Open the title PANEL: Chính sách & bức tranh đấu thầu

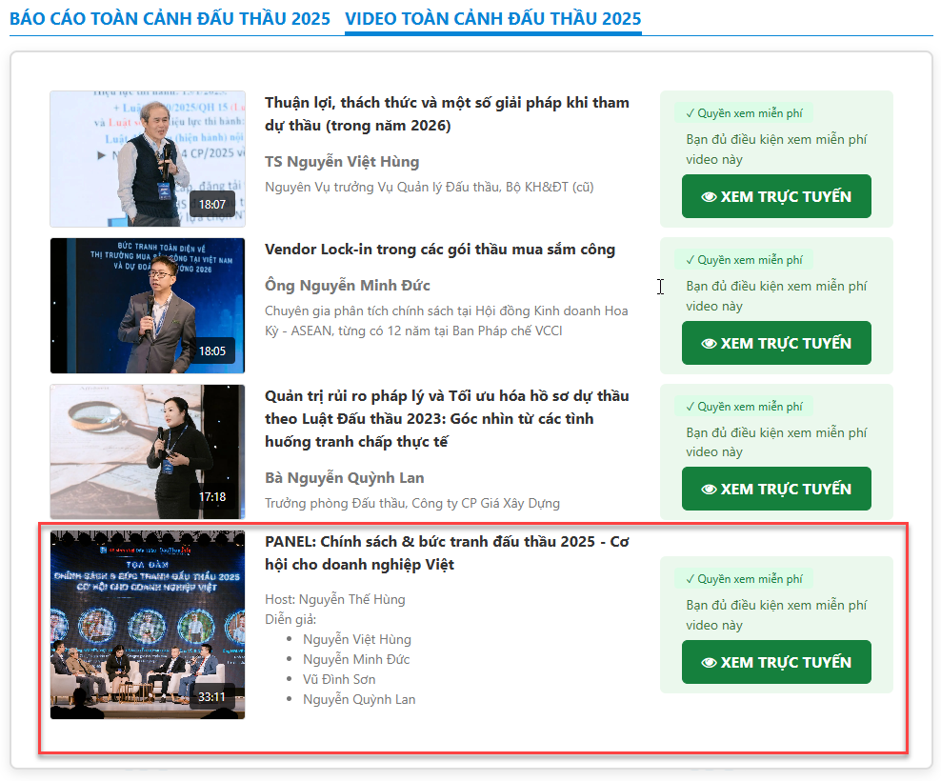pos(446,553)
